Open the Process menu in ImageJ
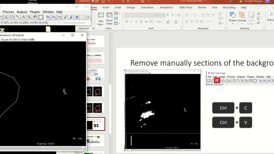This screenshot has height=154, width=274. coord(8,12)
